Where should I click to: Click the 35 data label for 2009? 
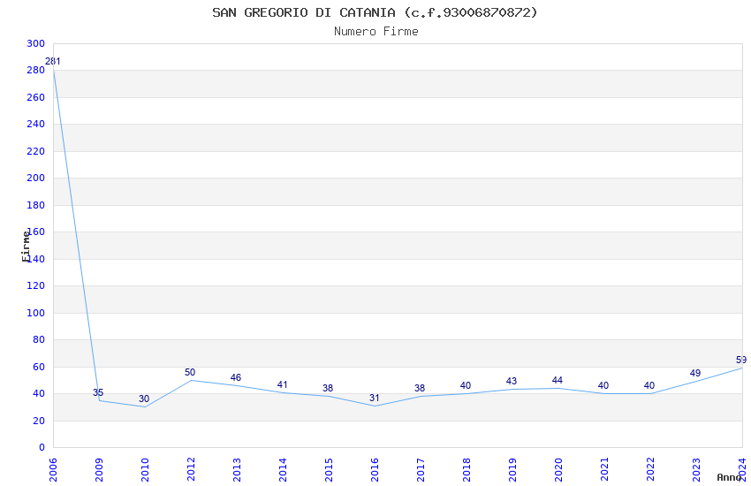[98, 392]
